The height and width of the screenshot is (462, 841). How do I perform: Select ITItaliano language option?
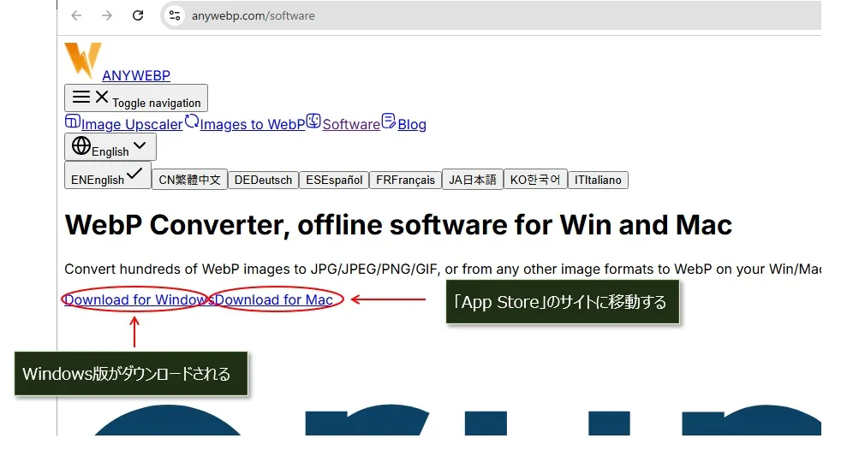click(598, 180)
